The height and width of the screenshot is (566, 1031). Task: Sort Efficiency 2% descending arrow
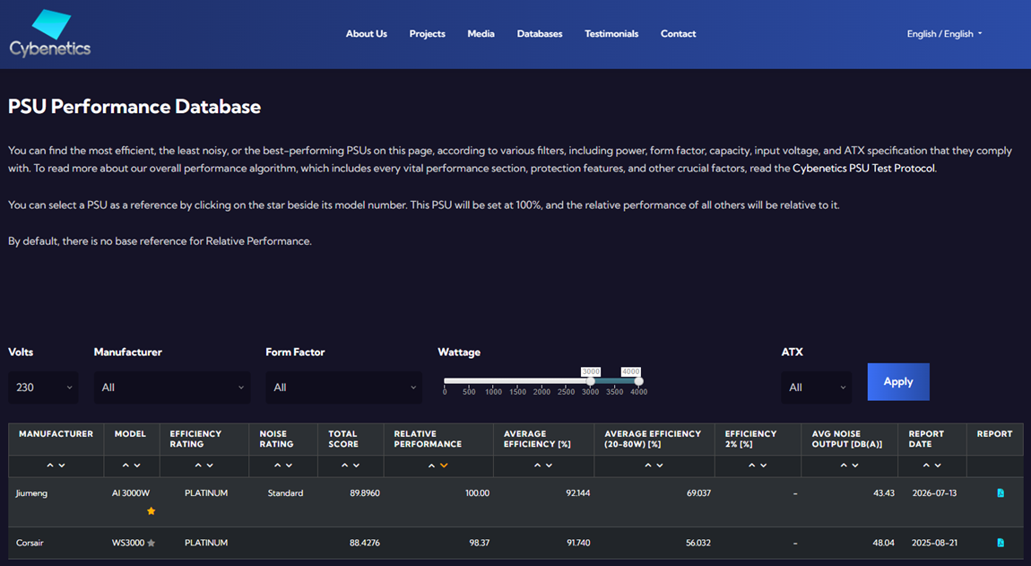(763, 466)
